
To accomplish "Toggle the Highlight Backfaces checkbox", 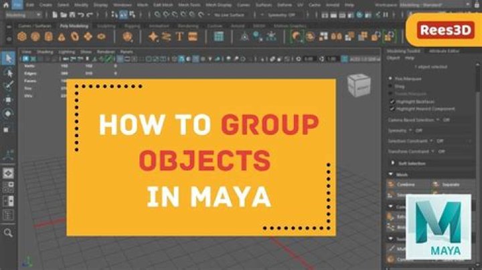I will [x=392, y=102].
